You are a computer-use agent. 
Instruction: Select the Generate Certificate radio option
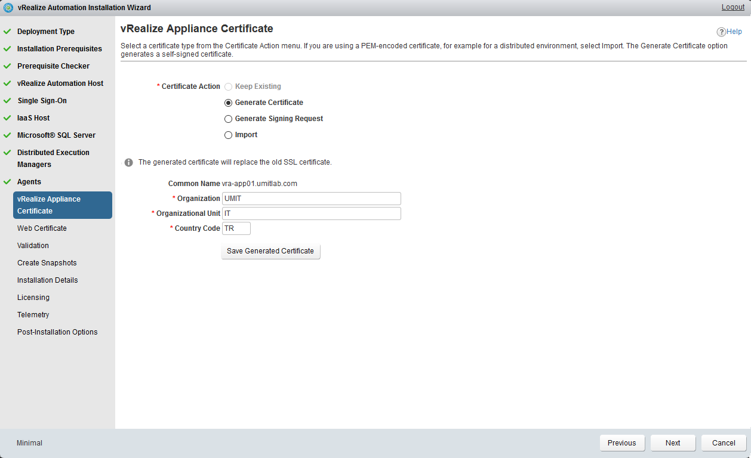[229, 103]
